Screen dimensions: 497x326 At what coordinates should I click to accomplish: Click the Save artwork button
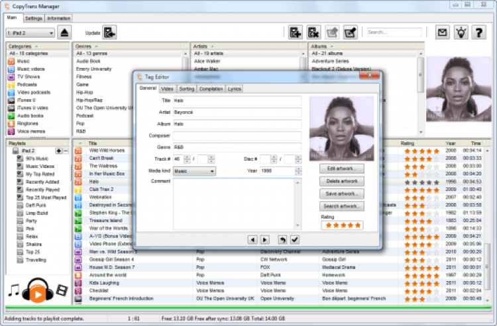[x=342, y=194]
